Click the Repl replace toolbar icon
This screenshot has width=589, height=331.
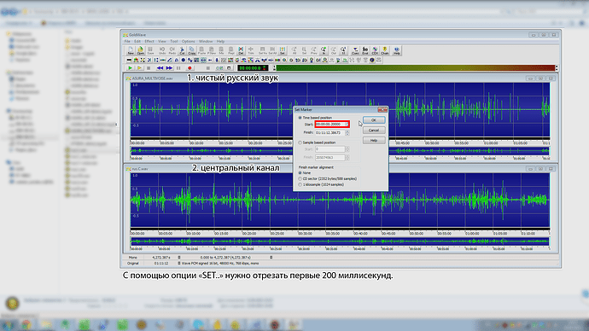[x=231, y=50]
